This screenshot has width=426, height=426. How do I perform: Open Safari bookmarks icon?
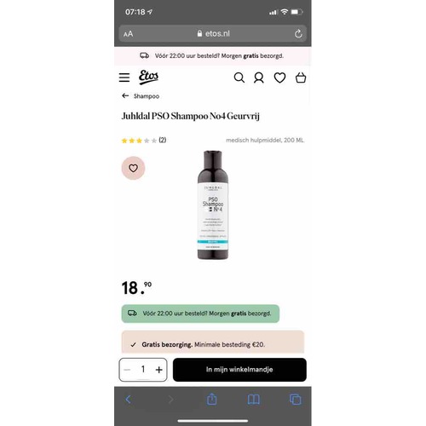point(254,400)
